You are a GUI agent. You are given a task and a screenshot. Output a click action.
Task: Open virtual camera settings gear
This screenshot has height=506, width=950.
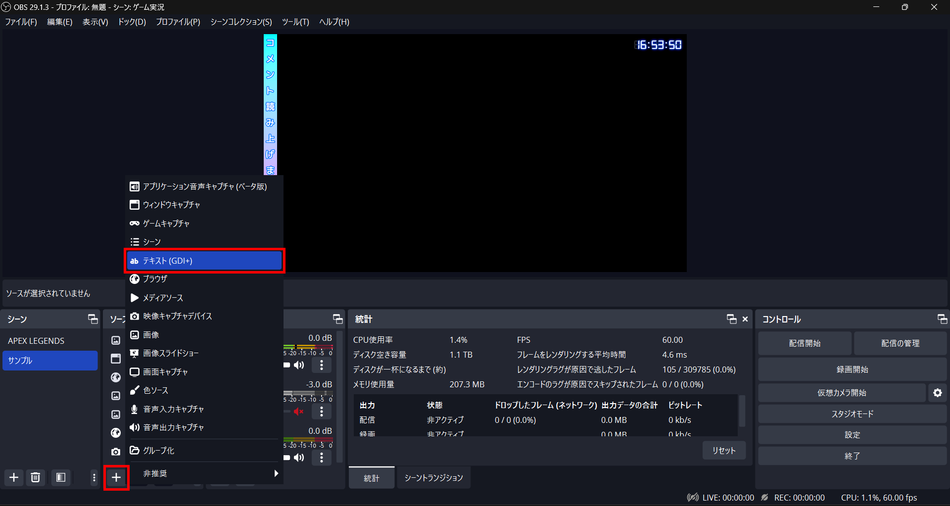coord(938,393)
